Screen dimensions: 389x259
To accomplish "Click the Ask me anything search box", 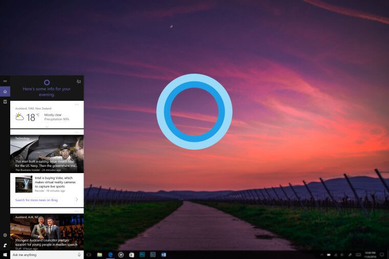I will pyautogui.click(x=41, y=254).
